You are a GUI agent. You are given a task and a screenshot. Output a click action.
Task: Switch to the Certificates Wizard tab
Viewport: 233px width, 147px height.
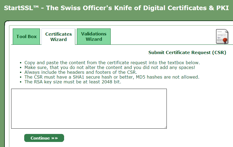click(59, 37)
